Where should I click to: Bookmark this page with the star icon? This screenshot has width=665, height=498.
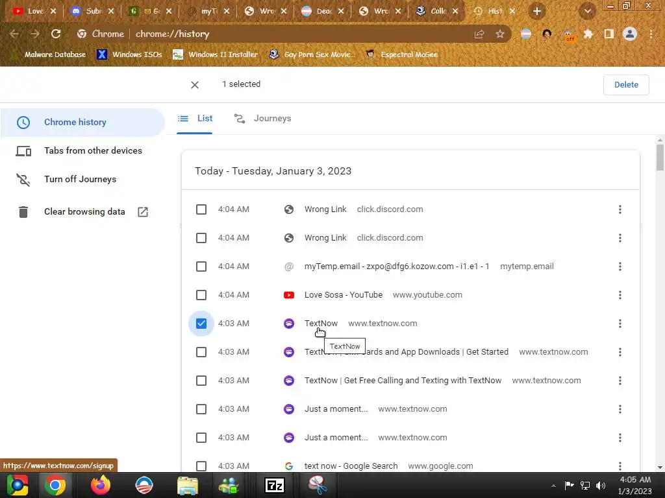500,34
